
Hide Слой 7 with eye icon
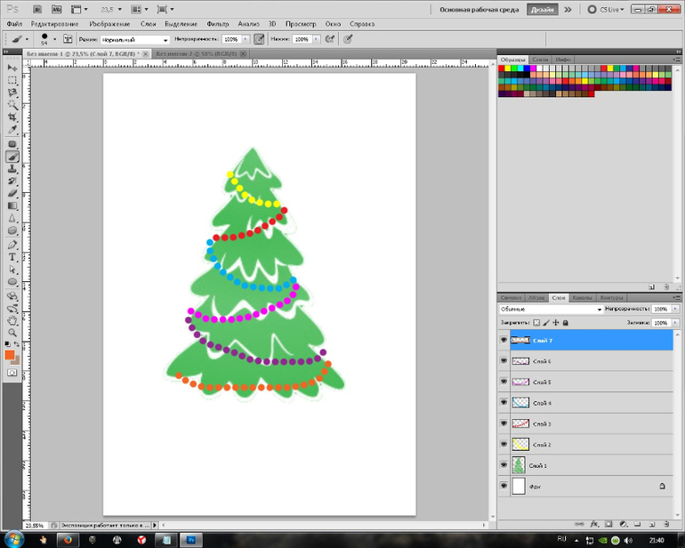(x=504, y=340)
